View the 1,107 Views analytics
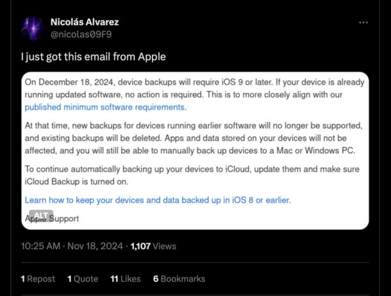This screenshot has width=391, height=296. coord(153,246)
